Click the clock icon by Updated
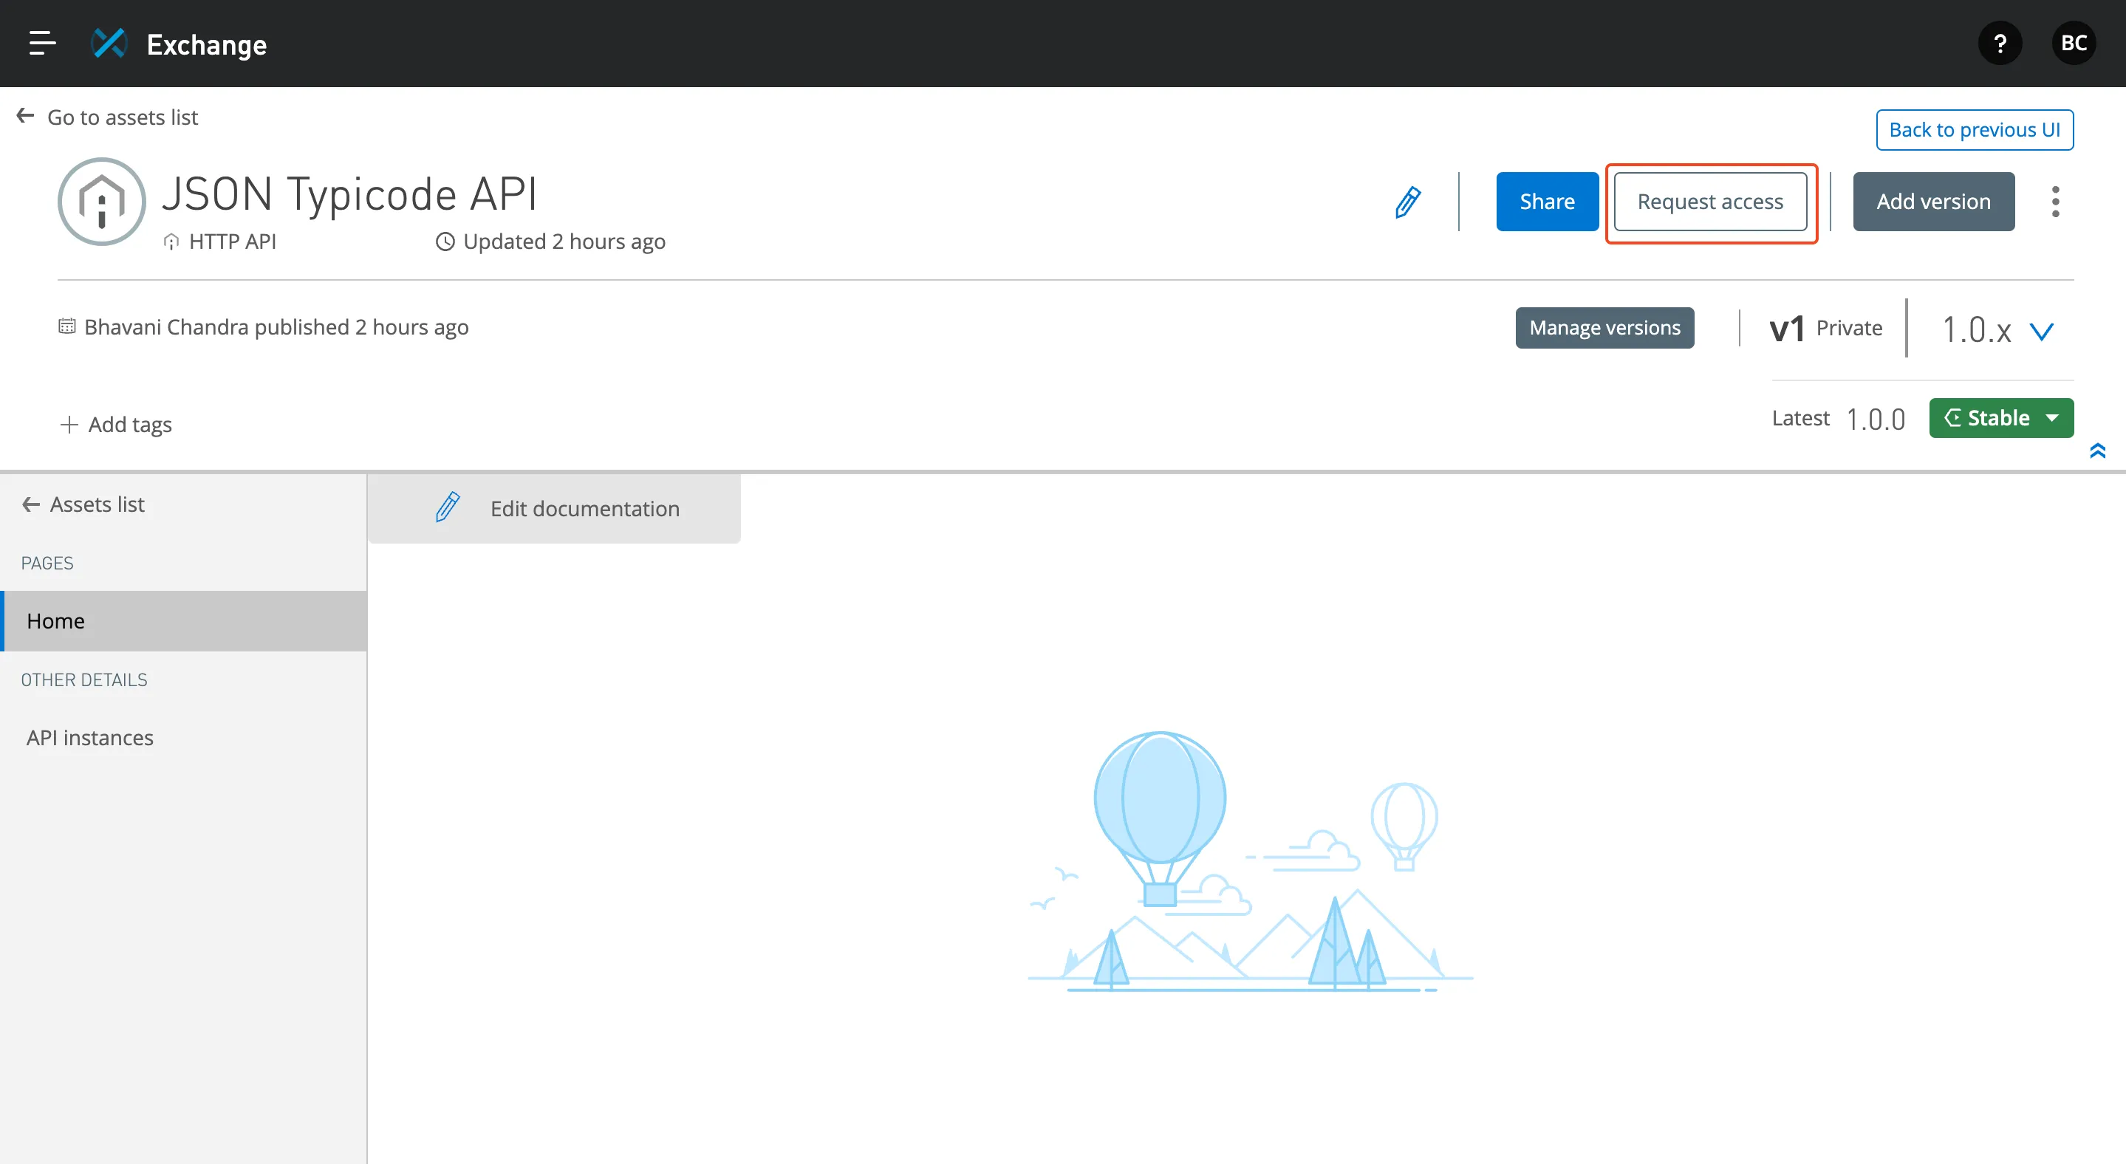This screenshot has height=1164, width=2126. point(445,242)
